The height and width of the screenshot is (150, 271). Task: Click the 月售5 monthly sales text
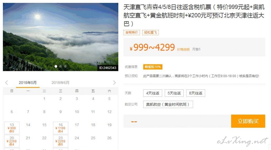(196, 49)
